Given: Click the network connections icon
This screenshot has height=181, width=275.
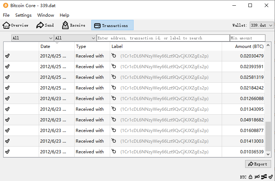Looking at the screenshot, I should 264,177.
